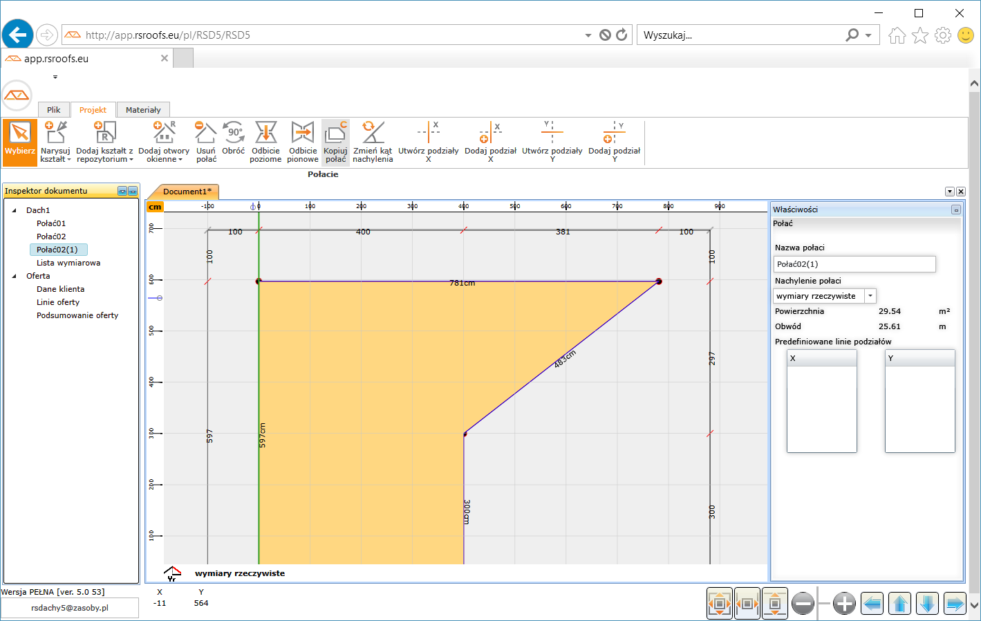Click the Nazwa połaci input field

click(x=854, y=264)
